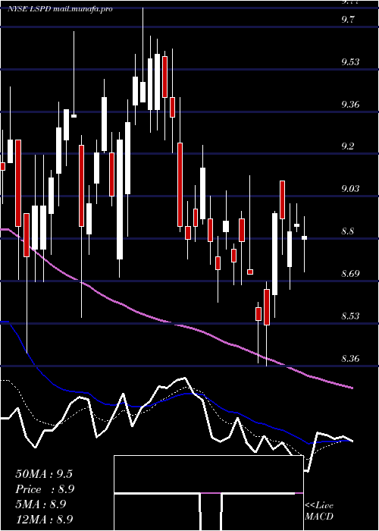The width and height of the screenshot is (379, 531).
Task: Click the 9.03 price axis label
Action: click(x=350, y=189)
